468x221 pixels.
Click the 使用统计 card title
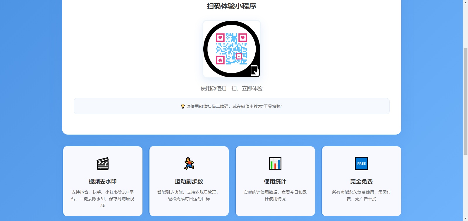275,182
